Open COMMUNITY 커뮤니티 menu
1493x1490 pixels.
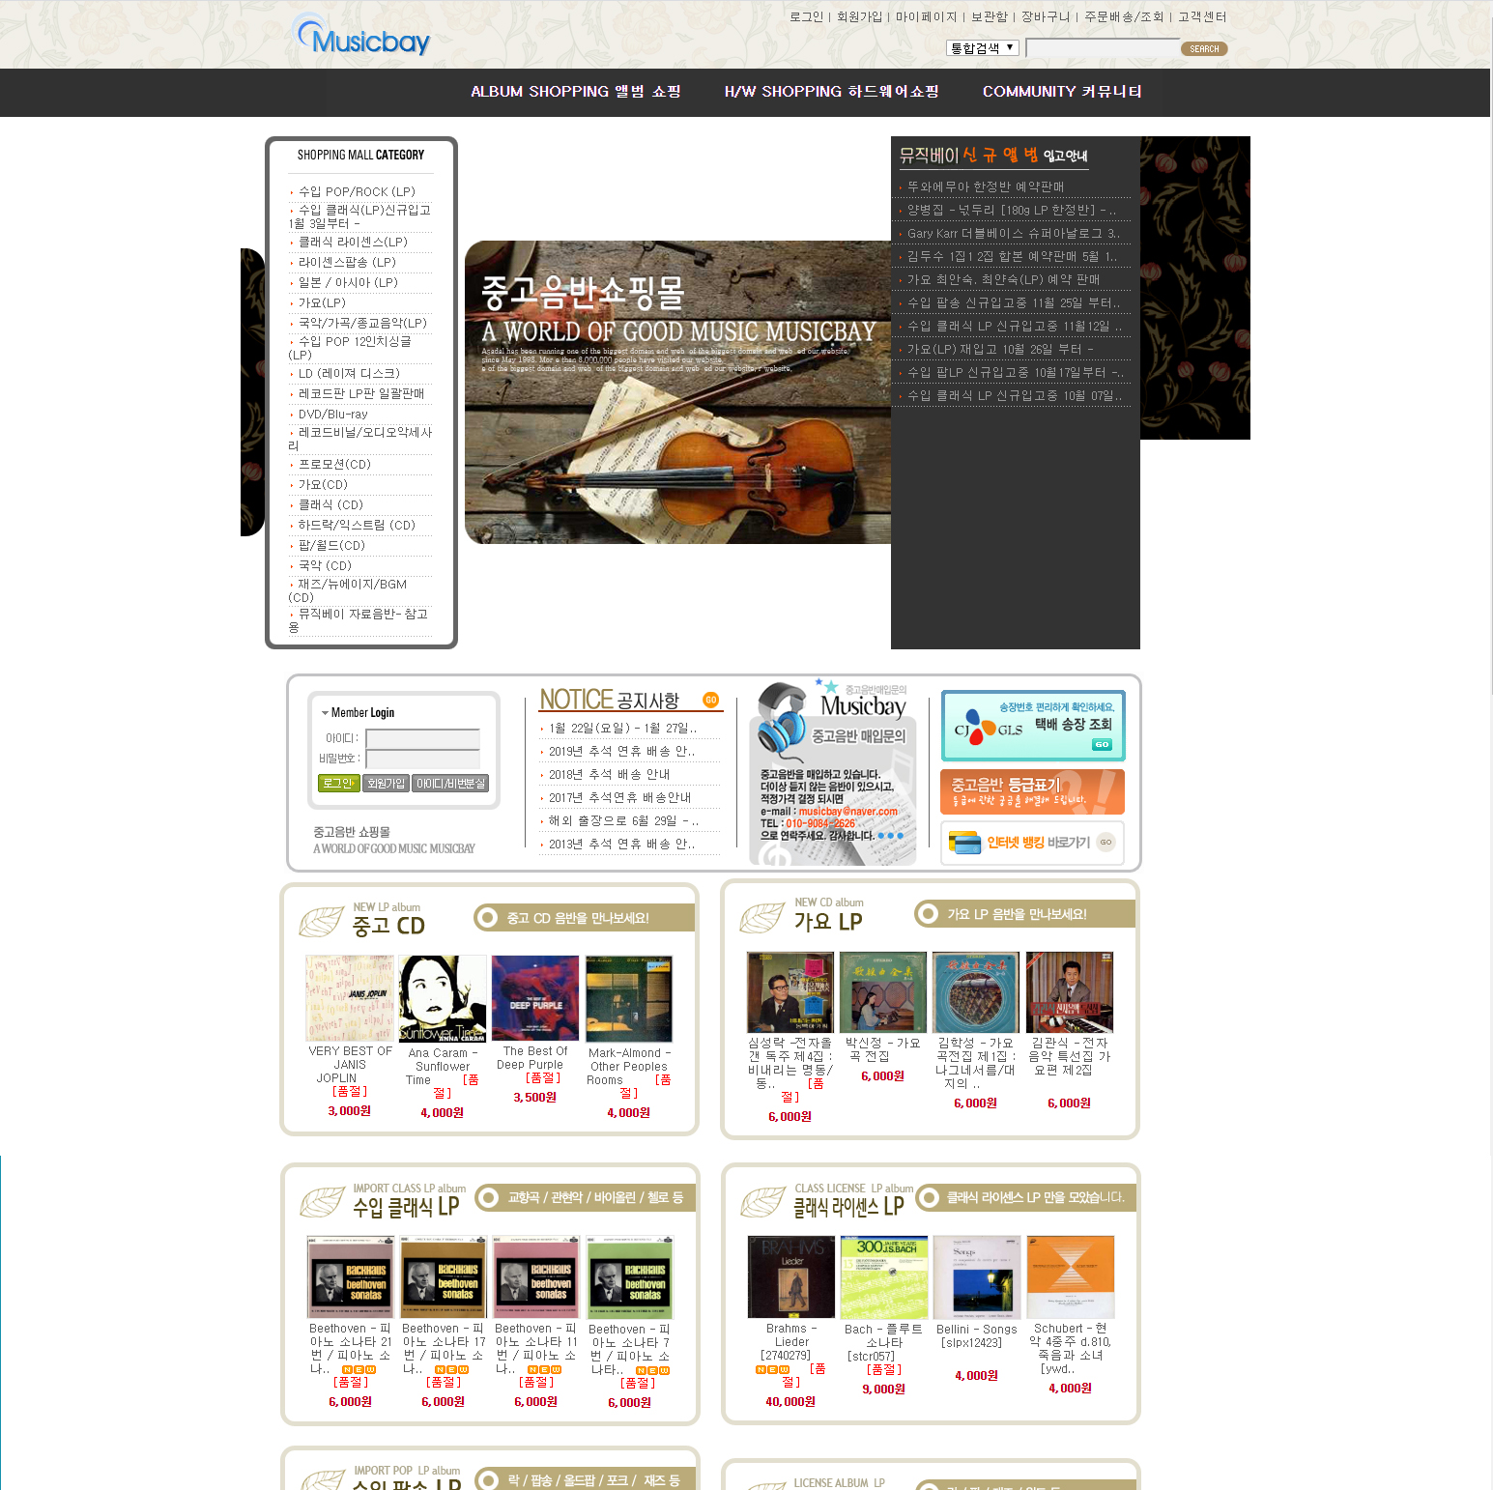point(1062,92)
